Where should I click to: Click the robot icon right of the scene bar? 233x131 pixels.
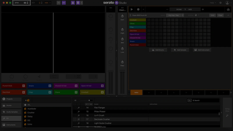tap(228, 9)
